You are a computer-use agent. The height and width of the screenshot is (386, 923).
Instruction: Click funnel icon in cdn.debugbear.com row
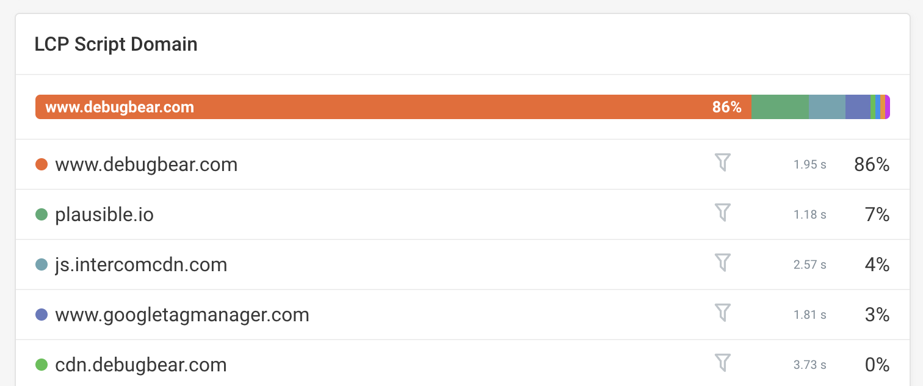tap(723, 363)
